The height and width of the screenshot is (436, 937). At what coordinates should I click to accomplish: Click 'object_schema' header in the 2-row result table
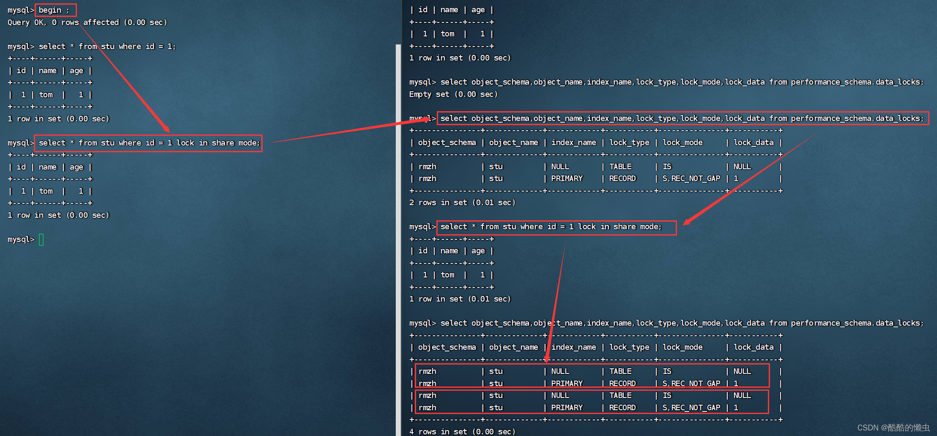pyautogui.click(x=447, y=143)
